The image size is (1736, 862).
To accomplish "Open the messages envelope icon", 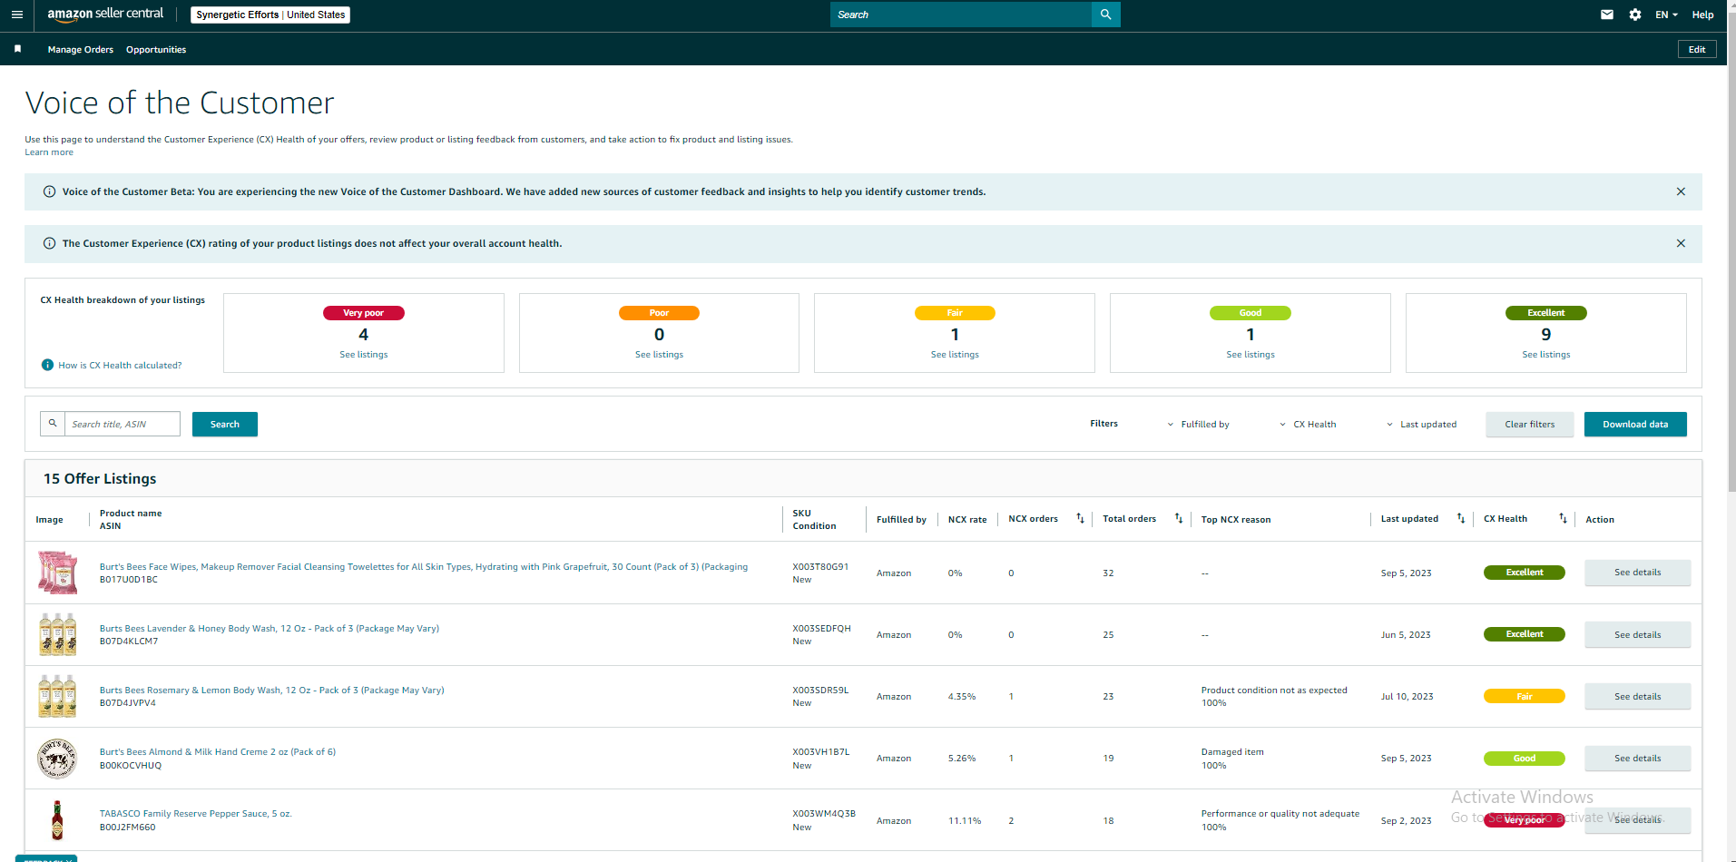I will coord(1607,15).
